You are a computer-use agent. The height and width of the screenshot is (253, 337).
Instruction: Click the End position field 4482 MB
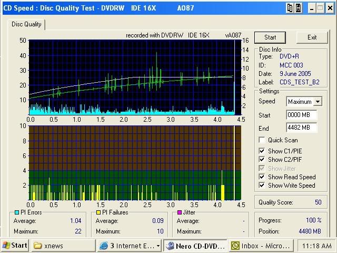point(301,128)
